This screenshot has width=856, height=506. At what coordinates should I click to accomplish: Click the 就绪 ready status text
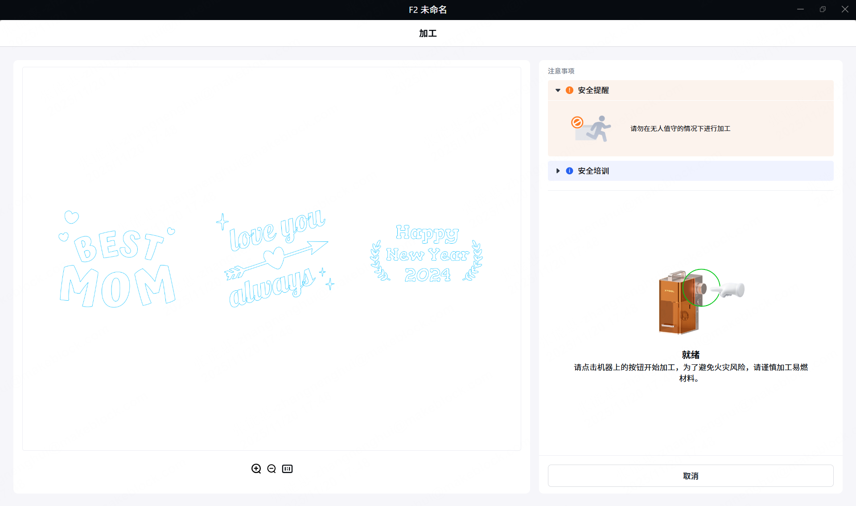[691, 355]
